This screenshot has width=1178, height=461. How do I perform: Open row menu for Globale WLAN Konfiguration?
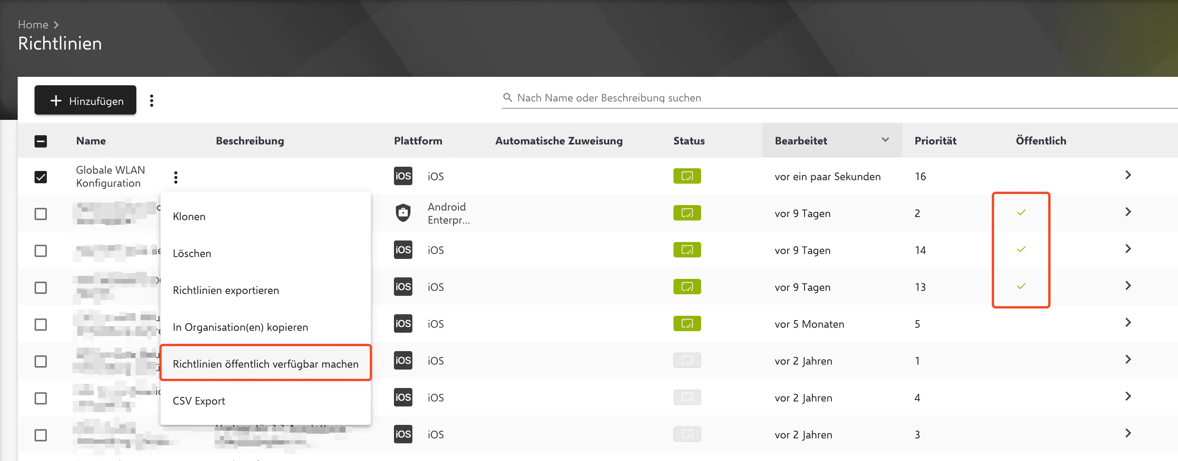coord(175,177)
